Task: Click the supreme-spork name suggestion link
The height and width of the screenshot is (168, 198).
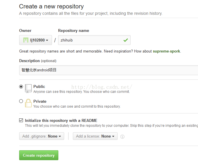Action: [x=166, y=51]
